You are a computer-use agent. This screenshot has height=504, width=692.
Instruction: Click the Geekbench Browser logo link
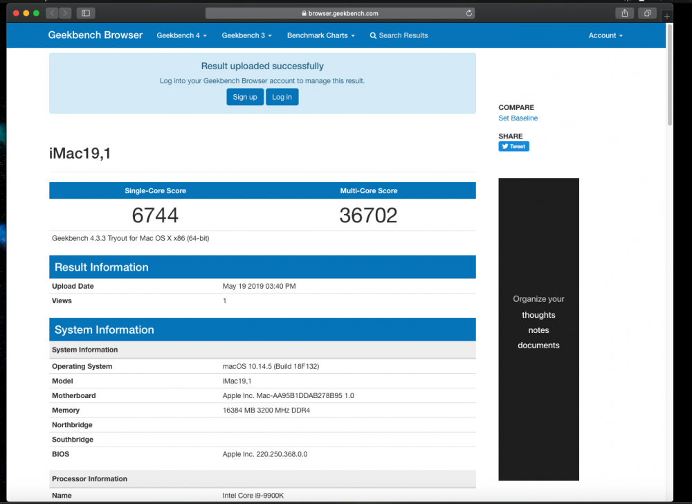click(95, 35)
